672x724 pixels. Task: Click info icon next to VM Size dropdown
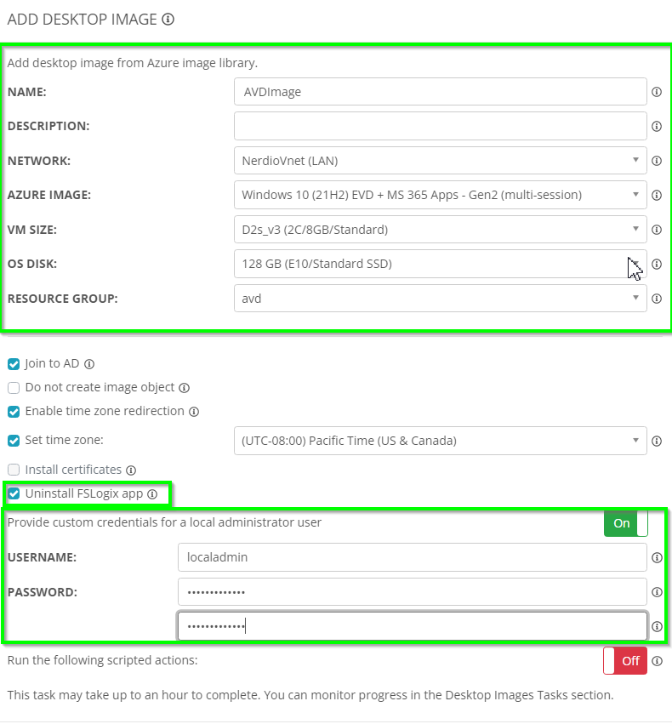[x=657, y=230]
